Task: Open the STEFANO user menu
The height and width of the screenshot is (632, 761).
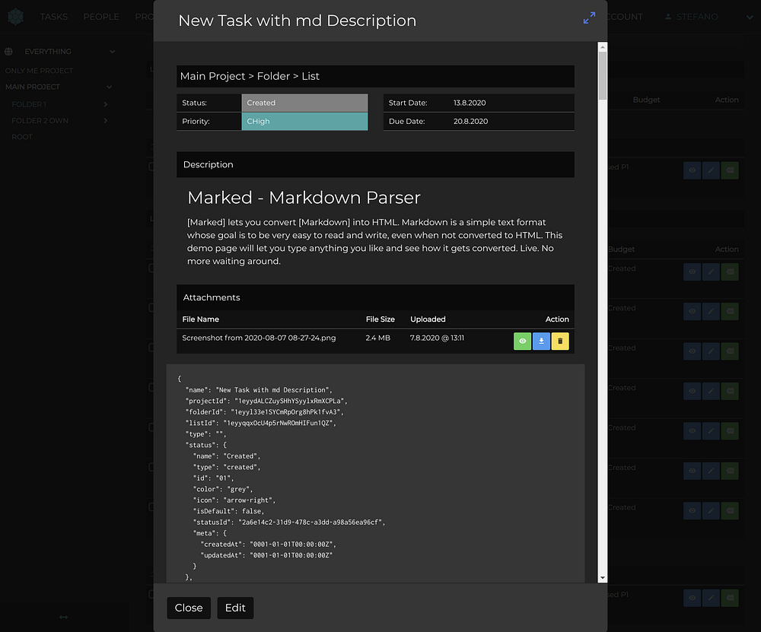Action: [x=697, y=17]
